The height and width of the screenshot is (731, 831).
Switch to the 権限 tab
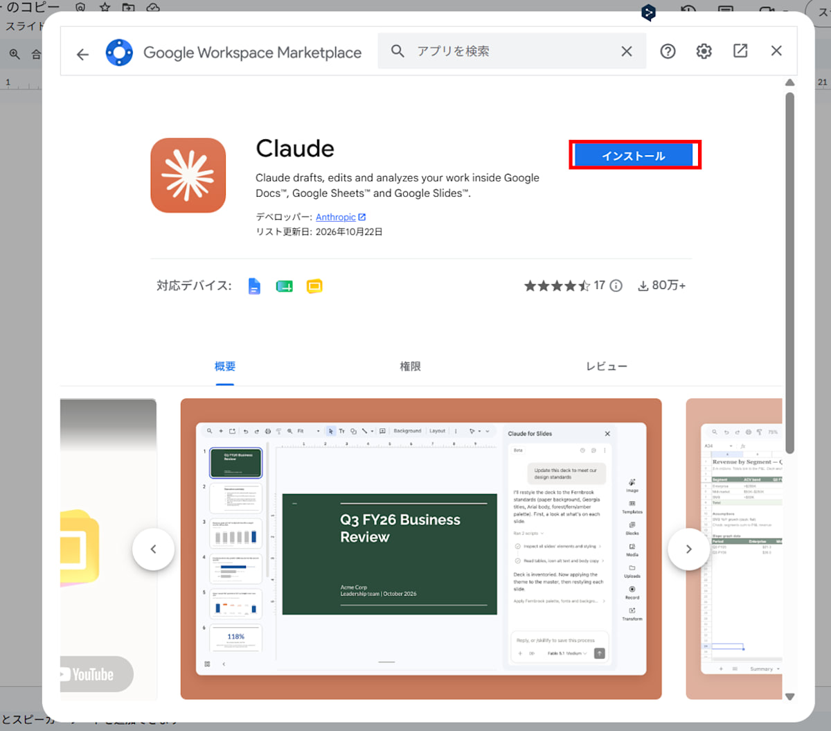point(410,367)
